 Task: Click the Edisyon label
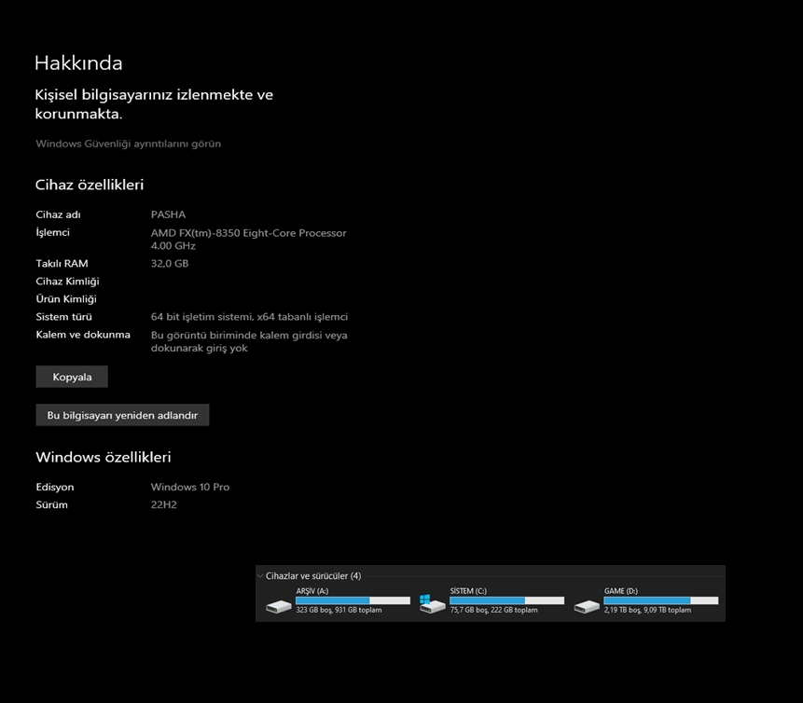coord(55,487)
